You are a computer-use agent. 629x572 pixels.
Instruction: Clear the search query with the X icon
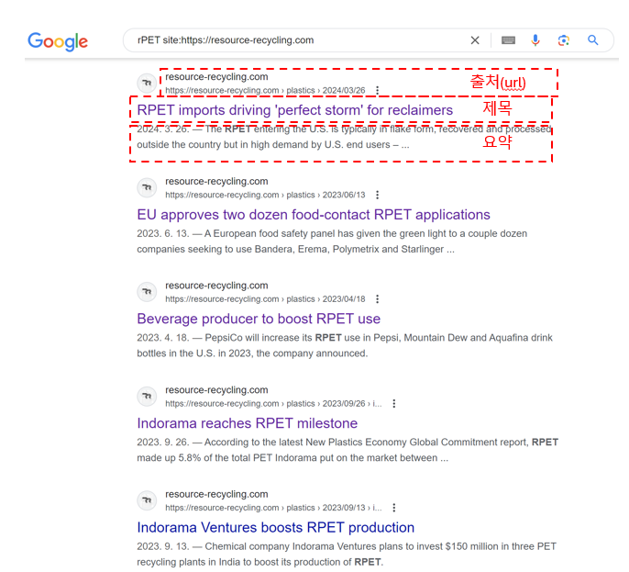475,40
